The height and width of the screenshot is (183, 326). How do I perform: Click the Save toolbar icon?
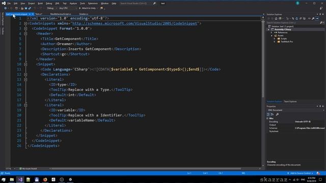[26, 8]
